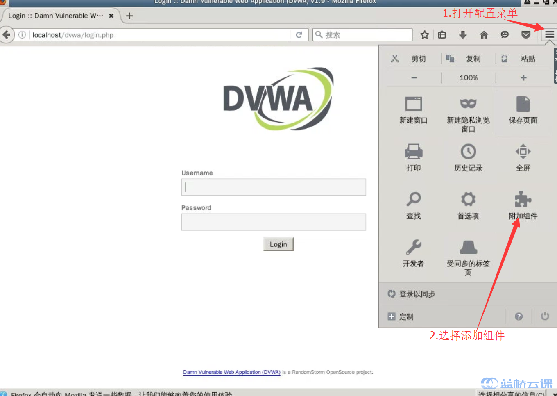557x396 pixels.
Task: Open the Downloads arrow icon
Action: [463, 35]
